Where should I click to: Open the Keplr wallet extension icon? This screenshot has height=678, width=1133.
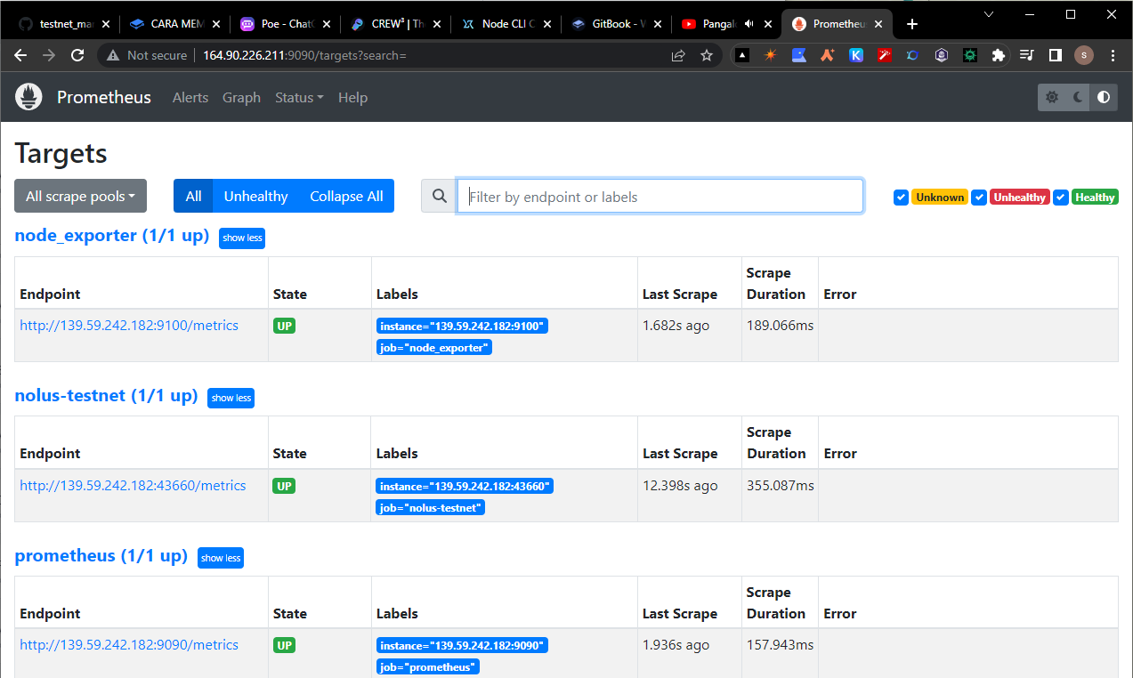pos(855,55)
